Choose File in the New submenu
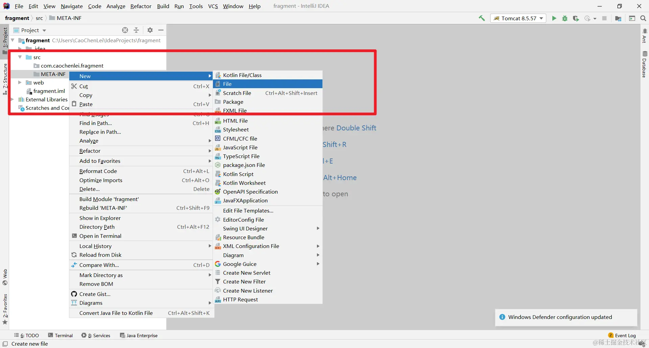649x348 pixels. [x=268, y=84]
